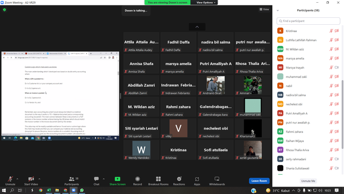Click Wendy Handoko tile with W avatar
This screenshot has height=194, width=344.
click(141, 150)
